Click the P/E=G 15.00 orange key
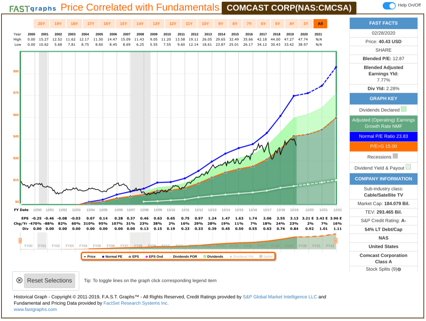The height and width of the screenshot is (321, 426). pos(383,146)
